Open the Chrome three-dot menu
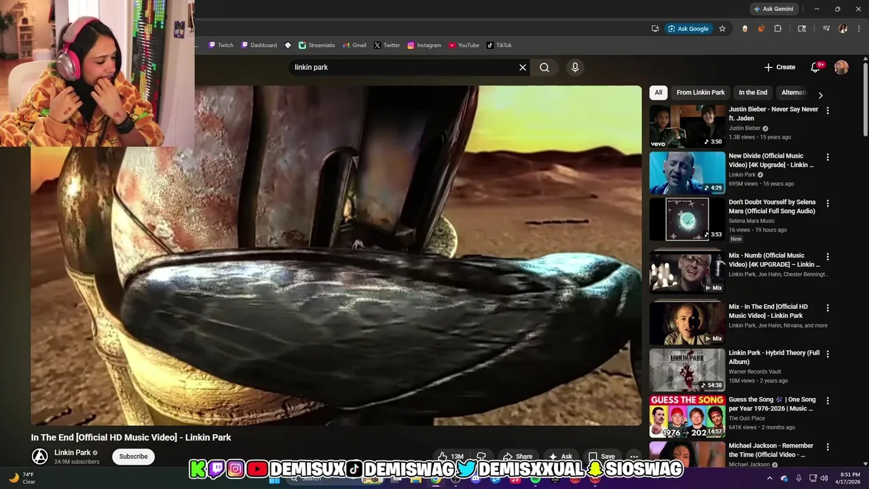Image resolution: width=869 pixels, height=489 pixels. point(859,29)
